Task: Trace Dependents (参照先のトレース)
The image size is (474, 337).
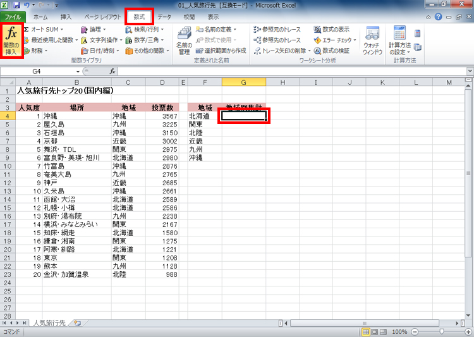Action: click(x=277, y=40)
